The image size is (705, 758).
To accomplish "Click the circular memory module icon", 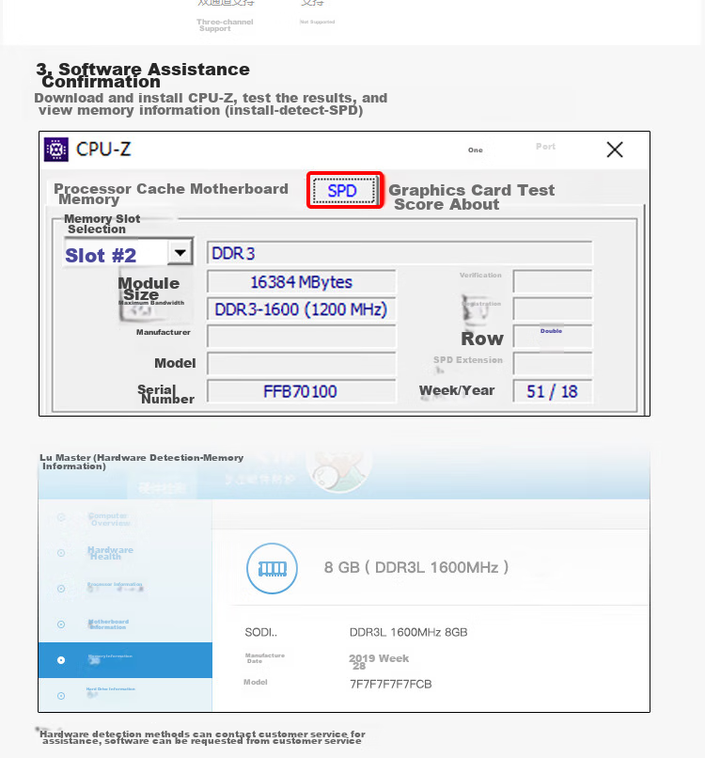I will pos(272,568).
